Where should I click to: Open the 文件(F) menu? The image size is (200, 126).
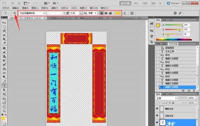[x=6, y=8]
